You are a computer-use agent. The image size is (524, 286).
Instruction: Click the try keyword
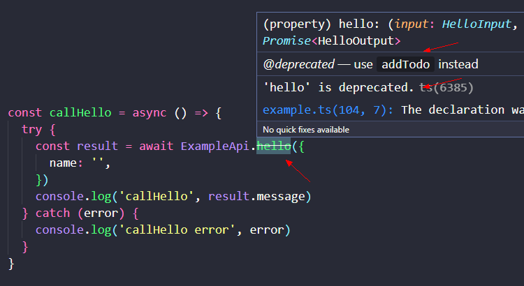tap(31, 130)
